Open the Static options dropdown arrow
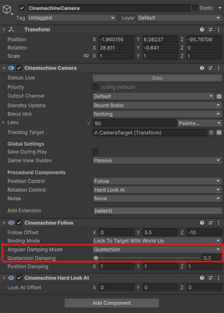This screenshot has height=313, width=224. tap(220, 8)
